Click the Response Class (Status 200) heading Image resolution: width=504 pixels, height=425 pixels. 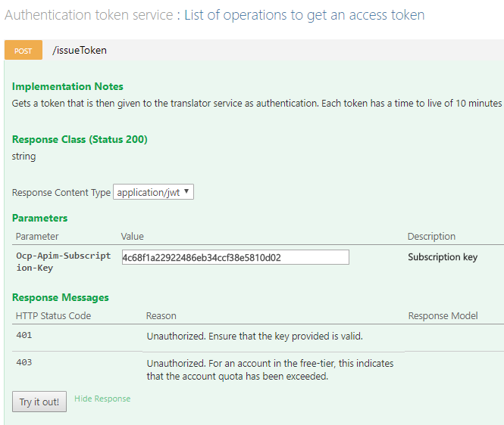(80, 139)
